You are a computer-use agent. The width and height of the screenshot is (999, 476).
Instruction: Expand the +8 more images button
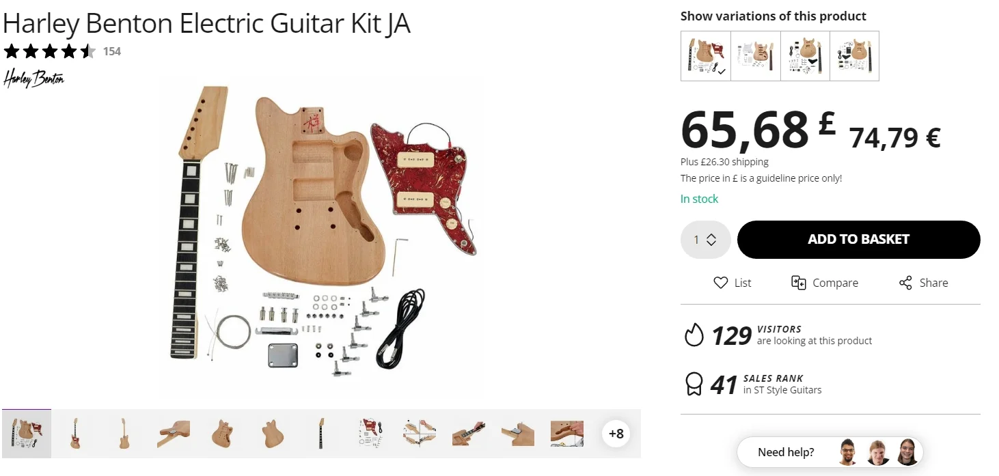616,434
